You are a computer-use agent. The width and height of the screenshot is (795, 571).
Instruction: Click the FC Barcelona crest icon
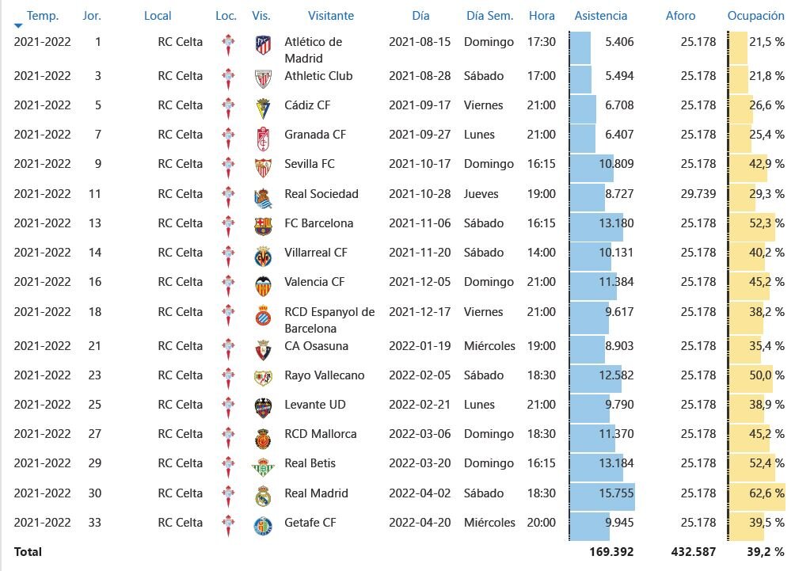[x=263, y=226]
